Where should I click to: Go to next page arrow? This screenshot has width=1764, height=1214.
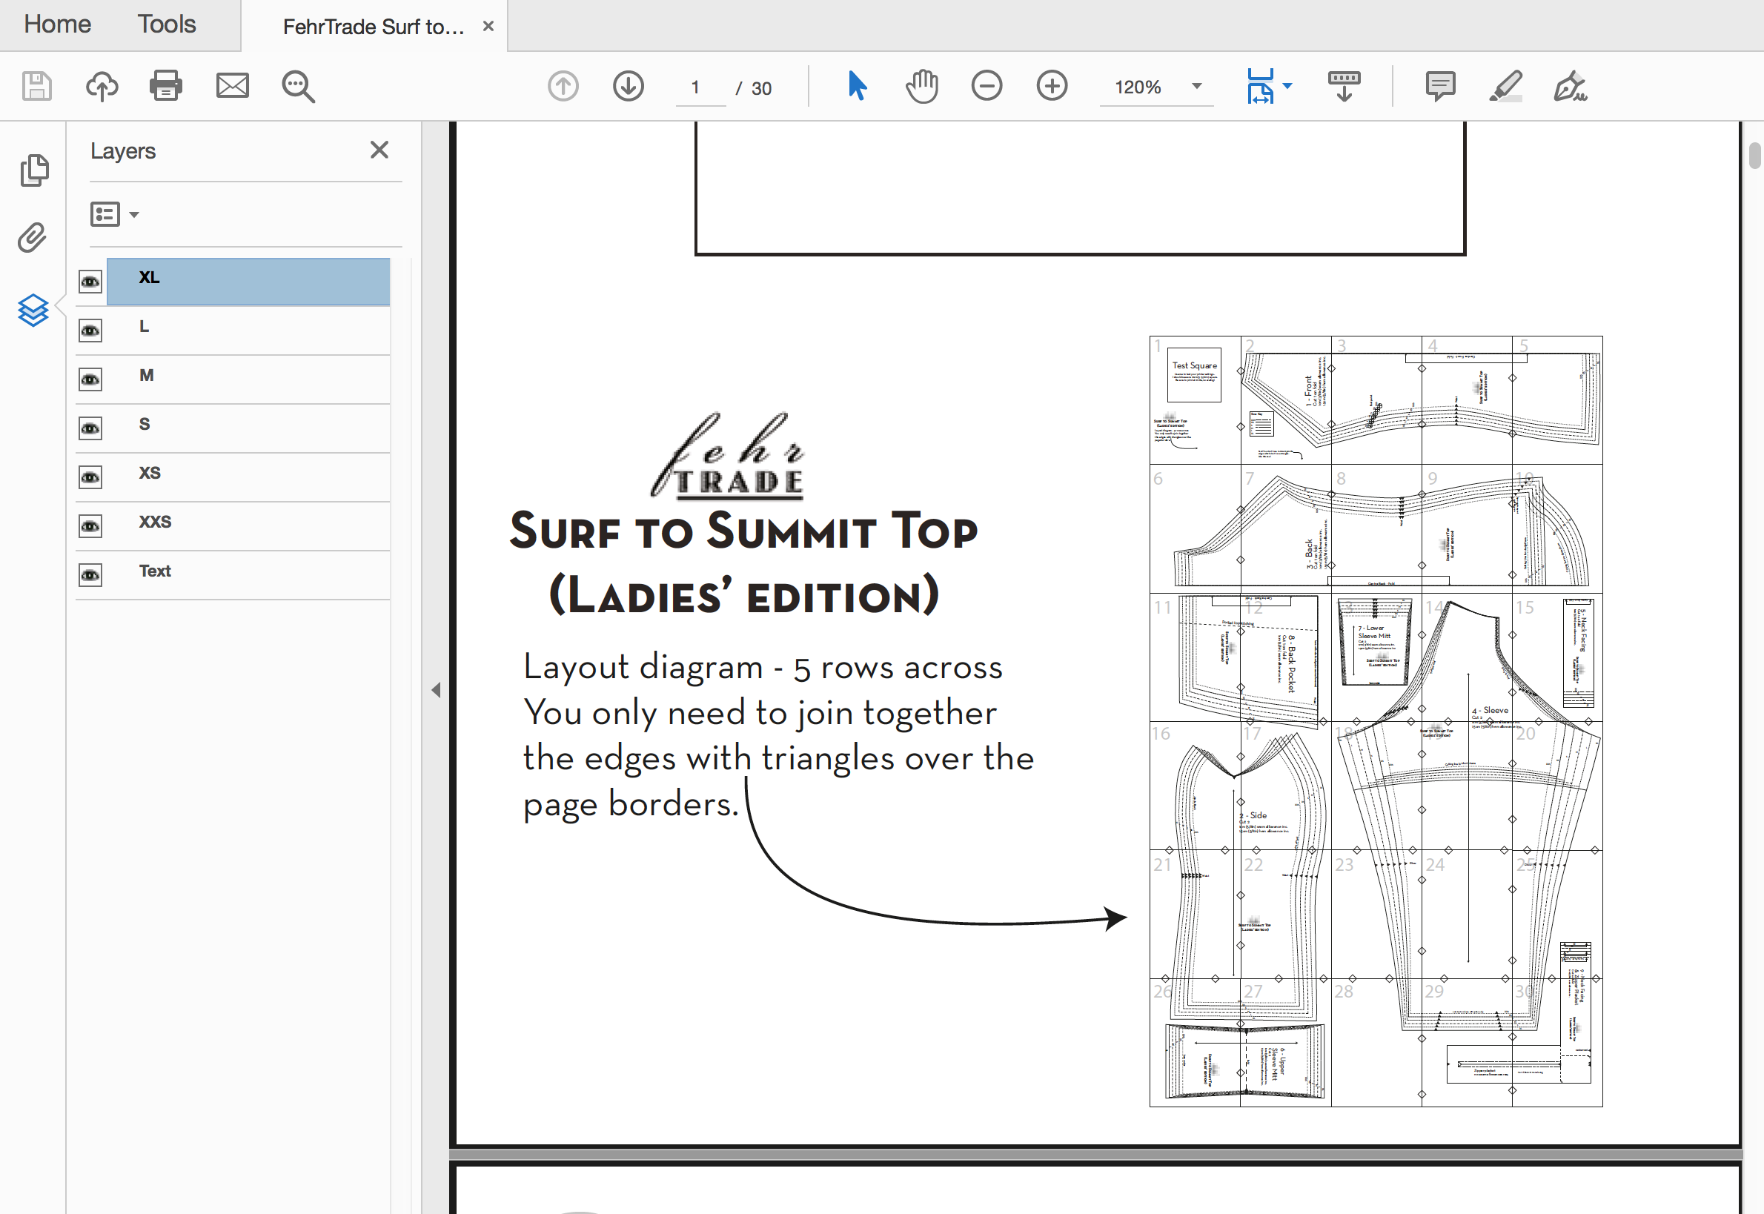[x=629, y=86]
